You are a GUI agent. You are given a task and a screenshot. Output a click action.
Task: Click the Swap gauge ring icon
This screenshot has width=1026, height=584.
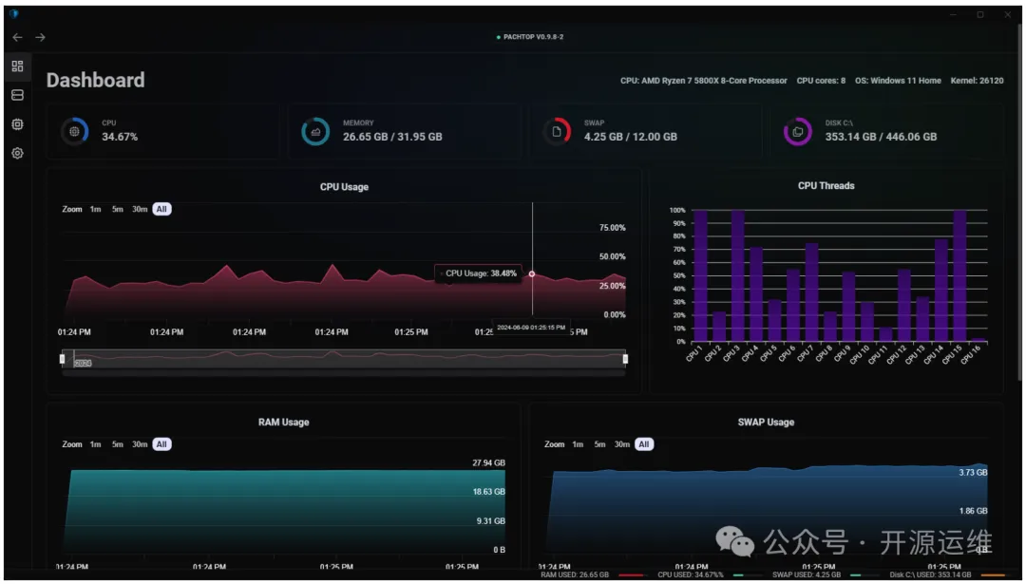point(557,131)
